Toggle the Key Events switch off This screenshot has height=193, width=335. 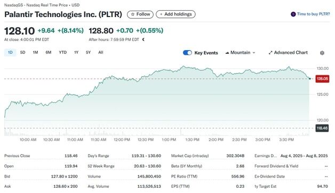pyautogui.click(x=187, y=53)
